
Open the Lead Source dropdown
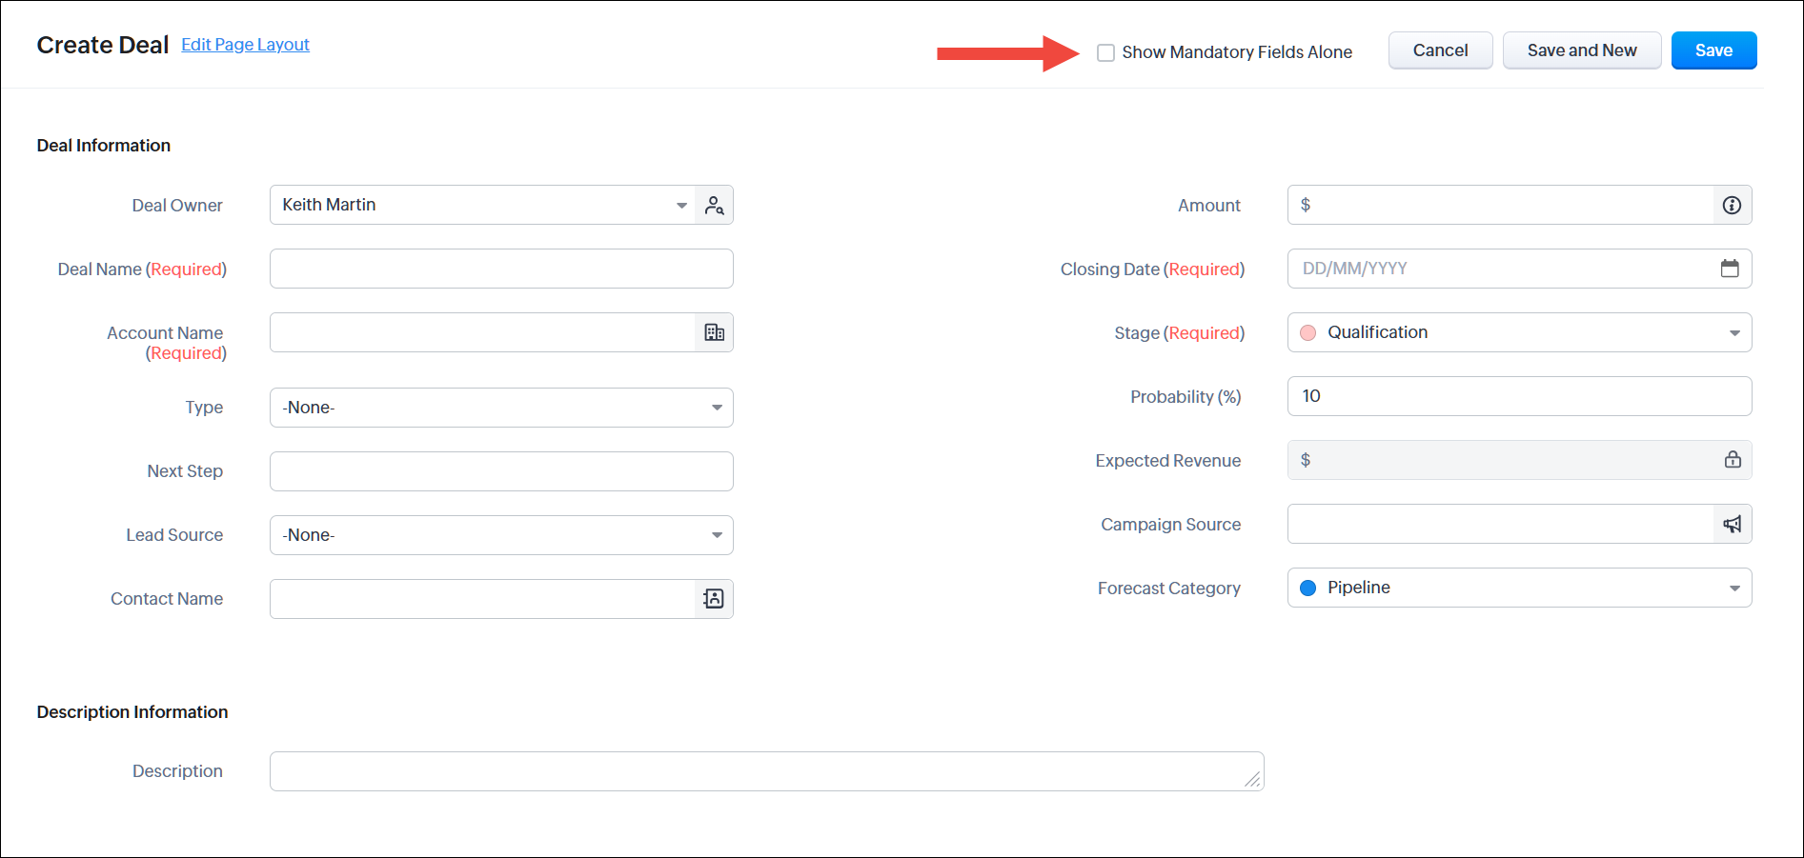717,534
